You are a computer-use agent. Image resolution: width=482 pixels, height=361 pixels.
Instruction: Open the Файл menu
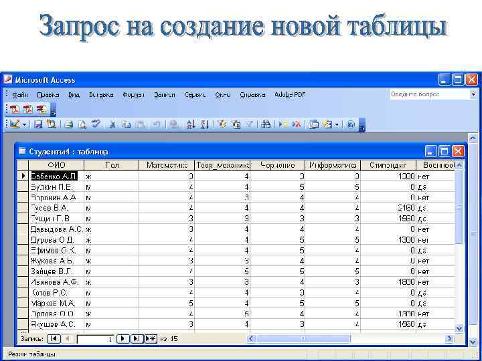click(20, 95)
